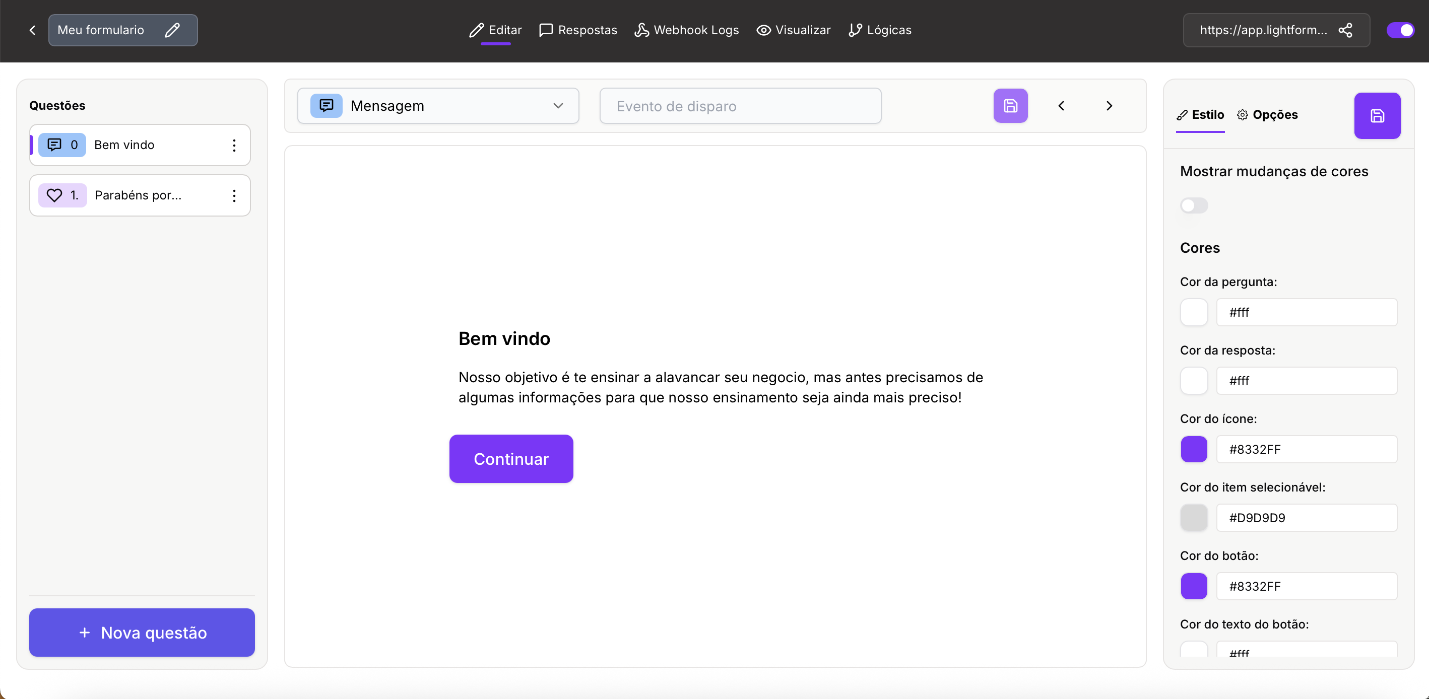The height and width of the screenshot is (699, 1429).
Task: Open the Webhook Logs tab
Action: point(687,30)
